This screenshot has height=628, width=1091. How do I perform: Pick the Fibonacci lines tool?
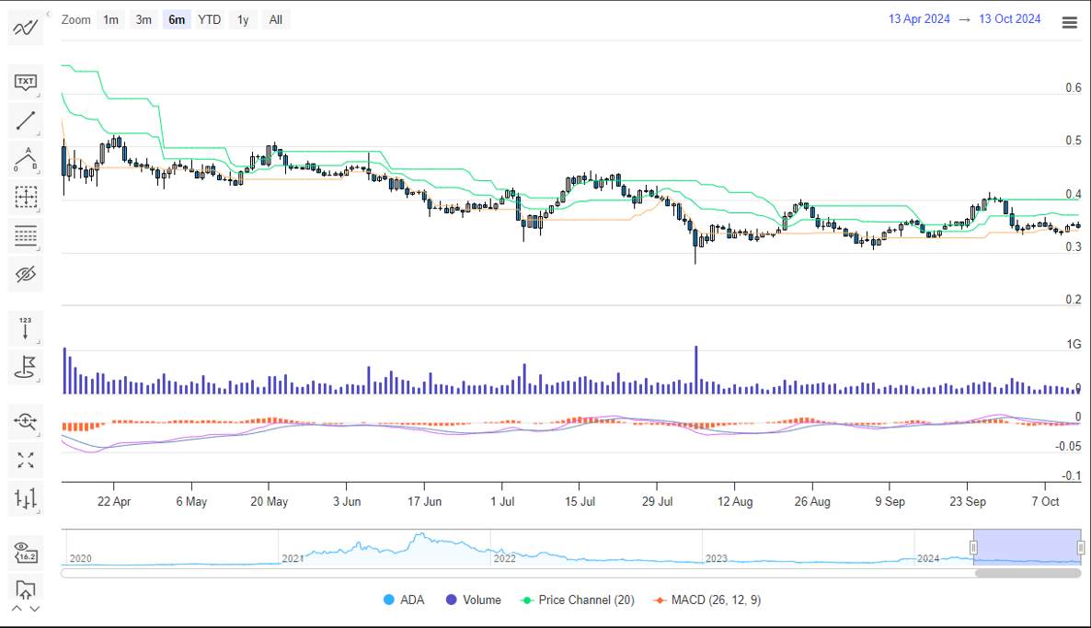25,235
